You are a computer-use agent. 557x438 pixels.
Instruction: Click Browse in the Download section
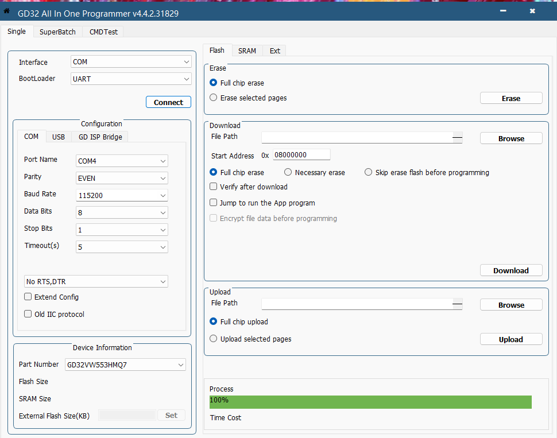point(511,138)
